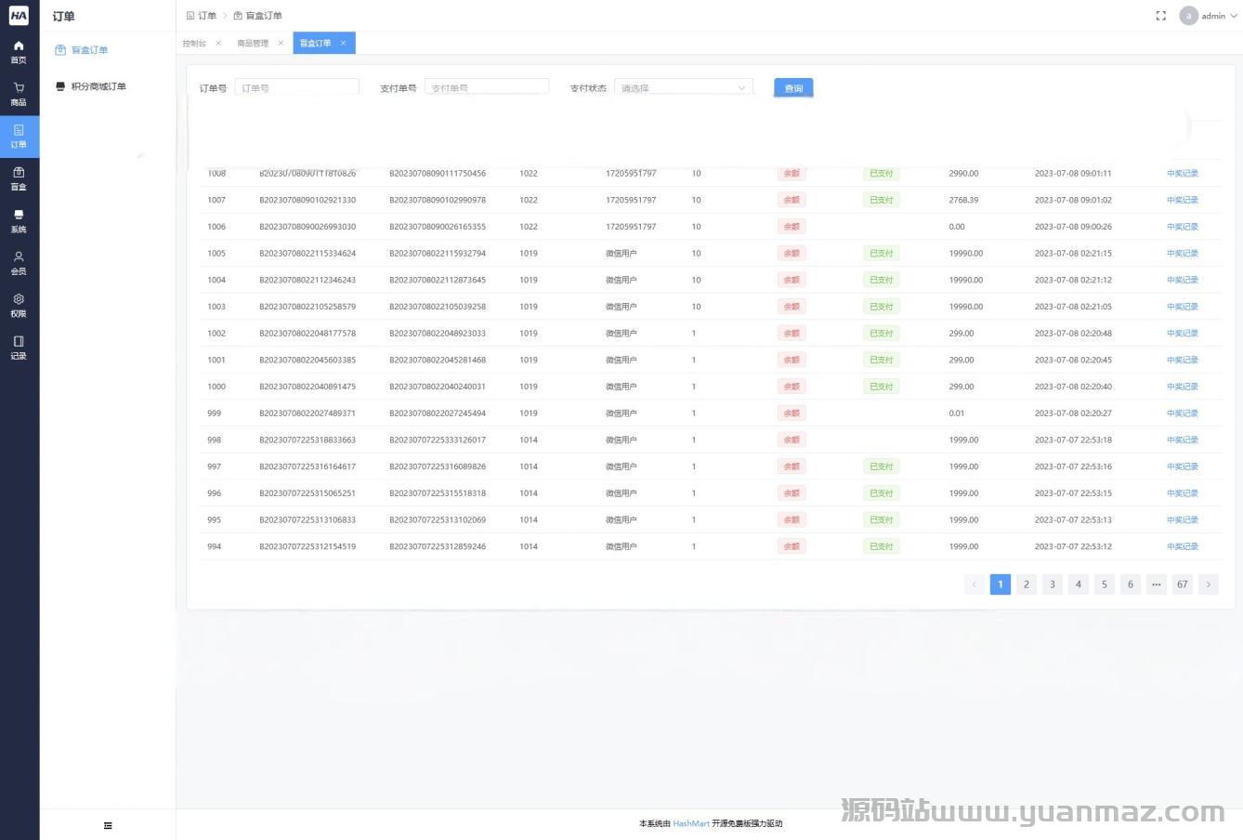Open the 记录 records section

coord(19,348)
